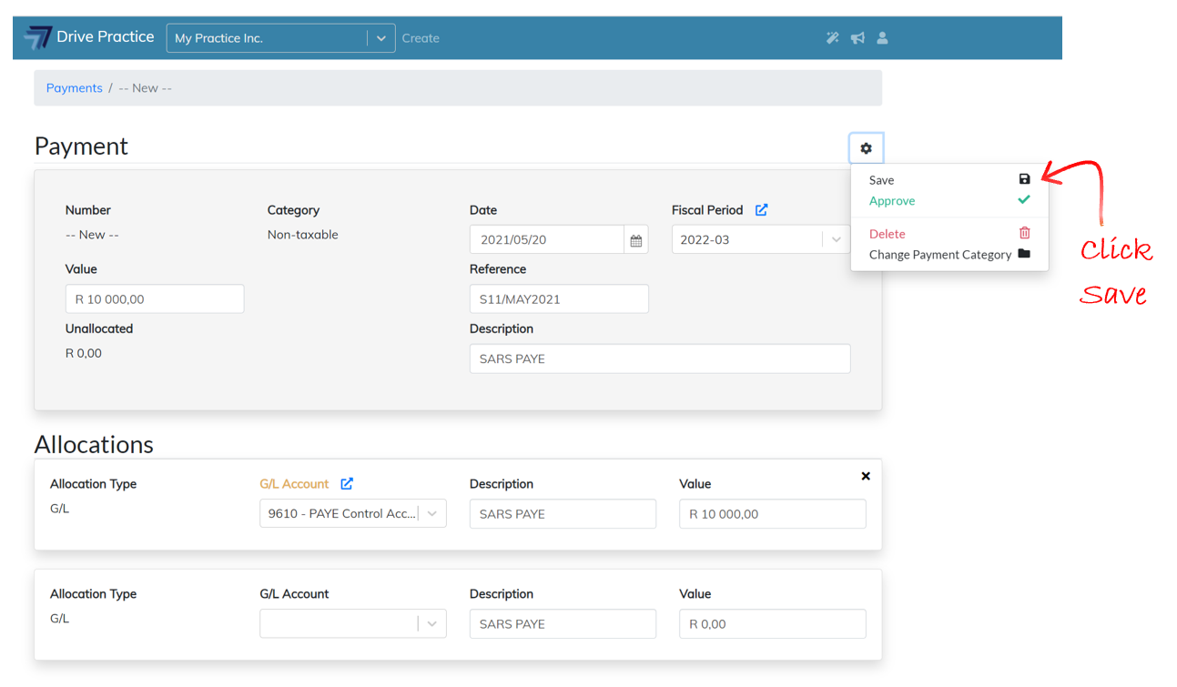Image resolution: width=1177 pixels, height=687 pixels.
Task: Click the Payment section heading
Action: coord(82,146)
